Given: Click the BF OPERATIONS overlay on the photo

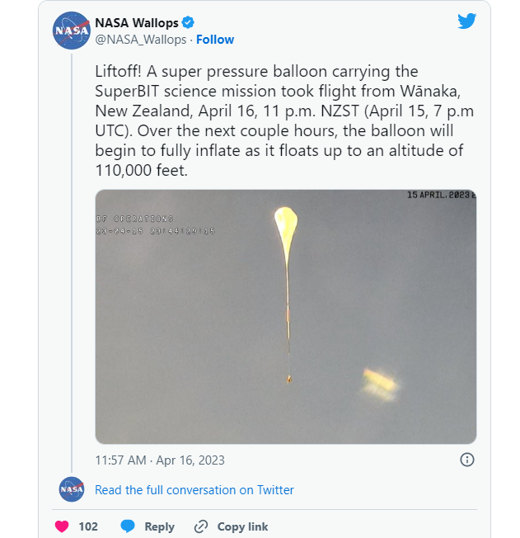Looking at the screenshot, I should 134,219.
